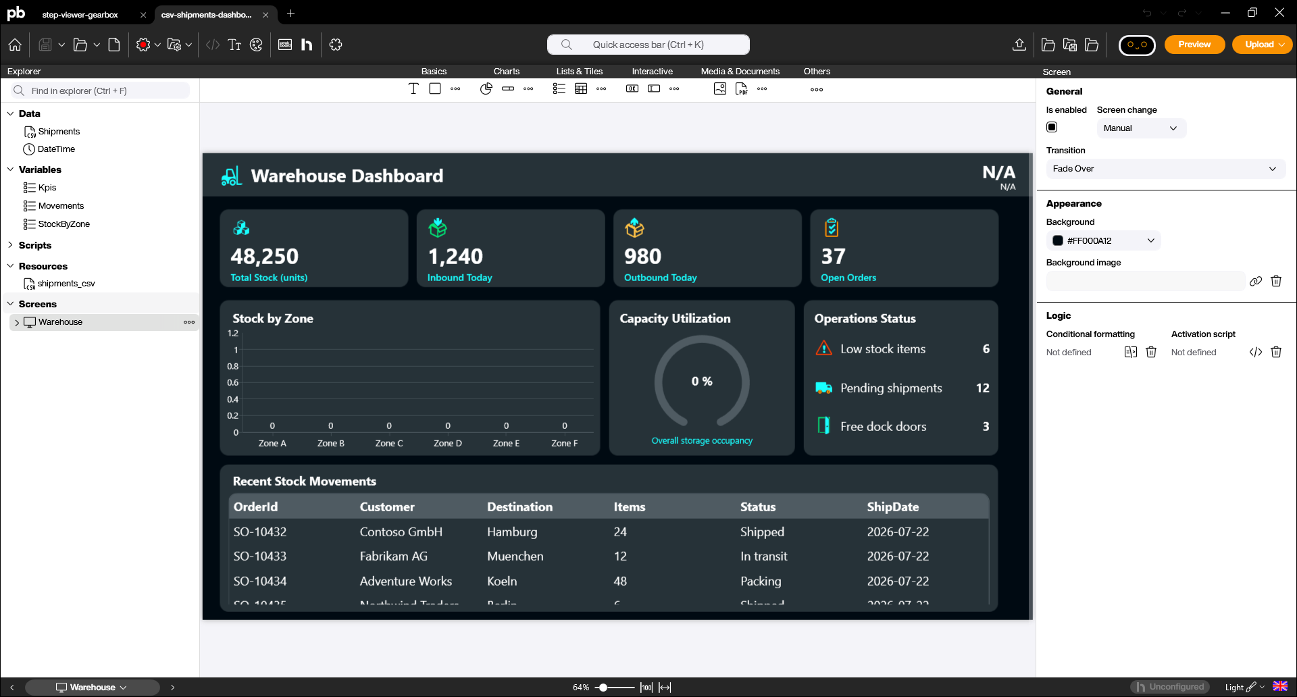Expand the Warehouse screen node
Viewport: 1297px width, 697px height.
pyautogui.click(x=17, y=322)
